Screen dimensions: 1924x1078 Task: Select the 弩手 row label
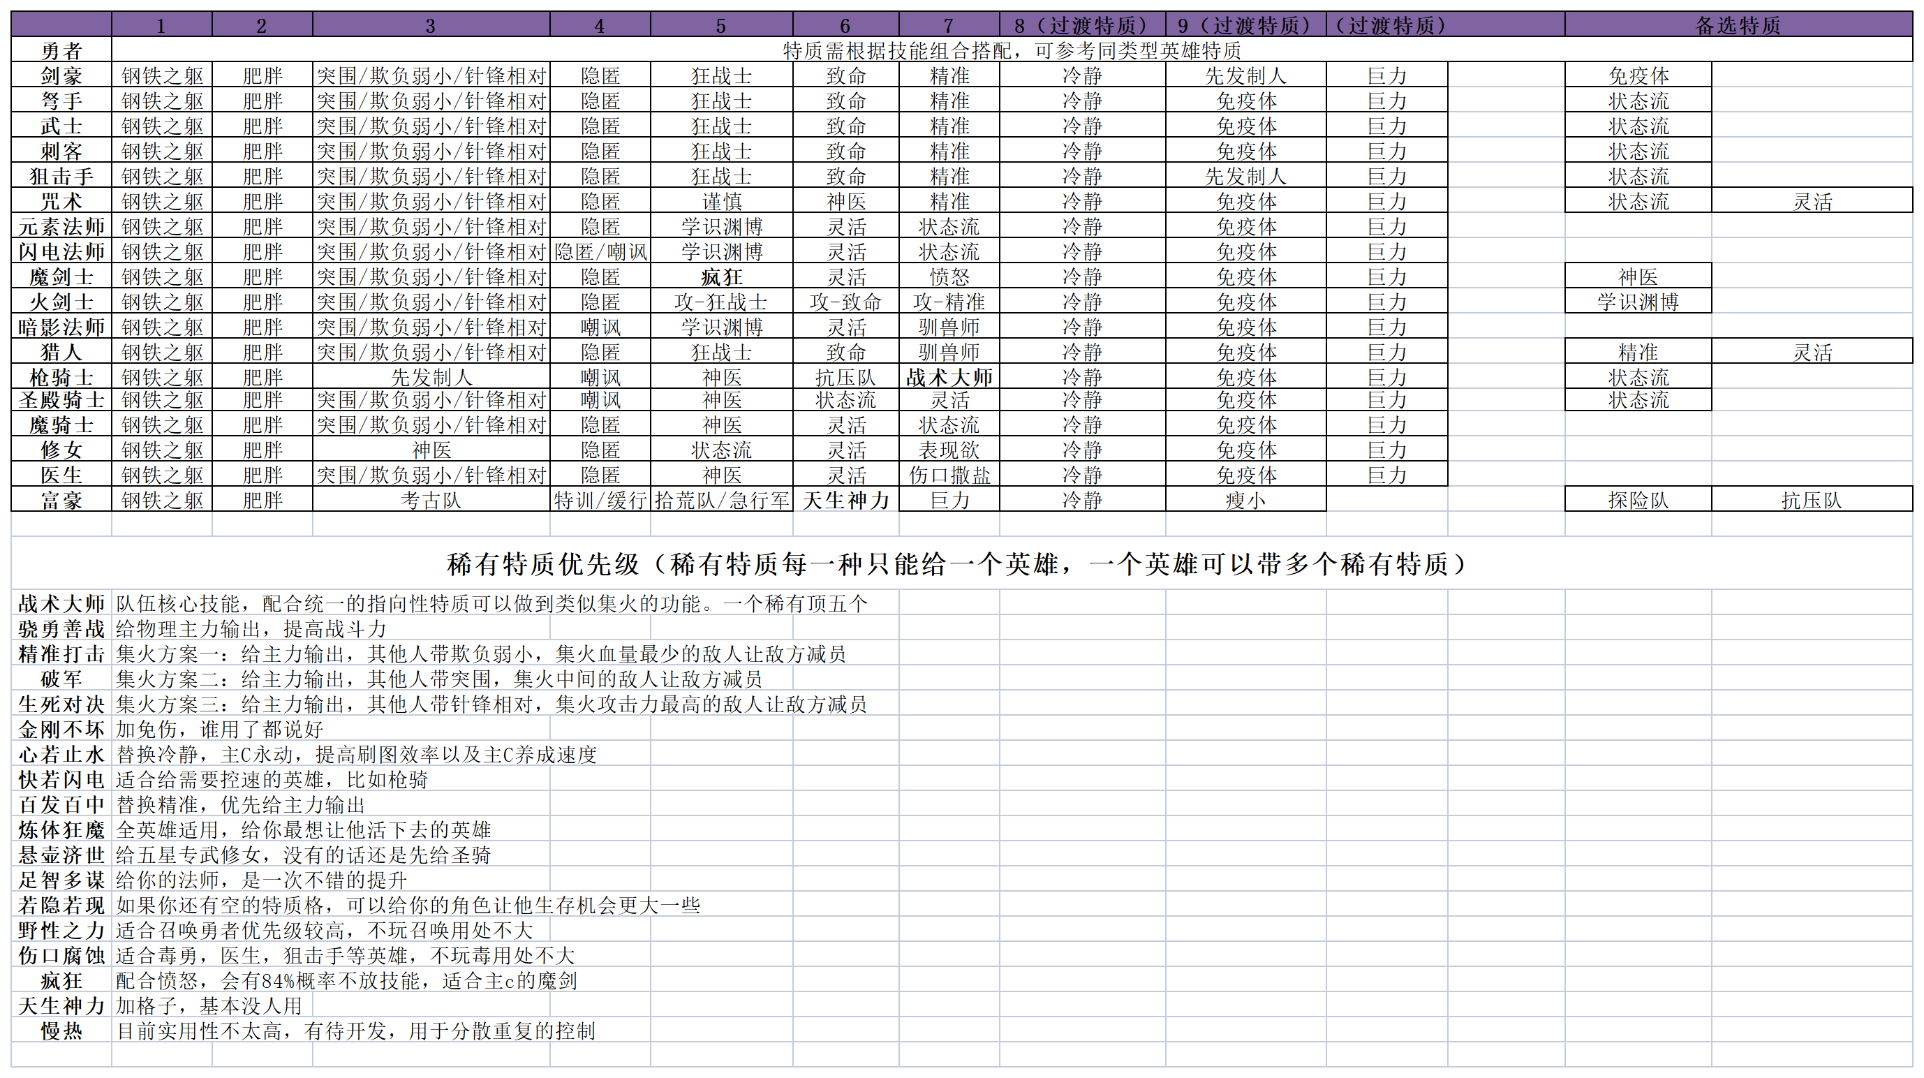61,100
